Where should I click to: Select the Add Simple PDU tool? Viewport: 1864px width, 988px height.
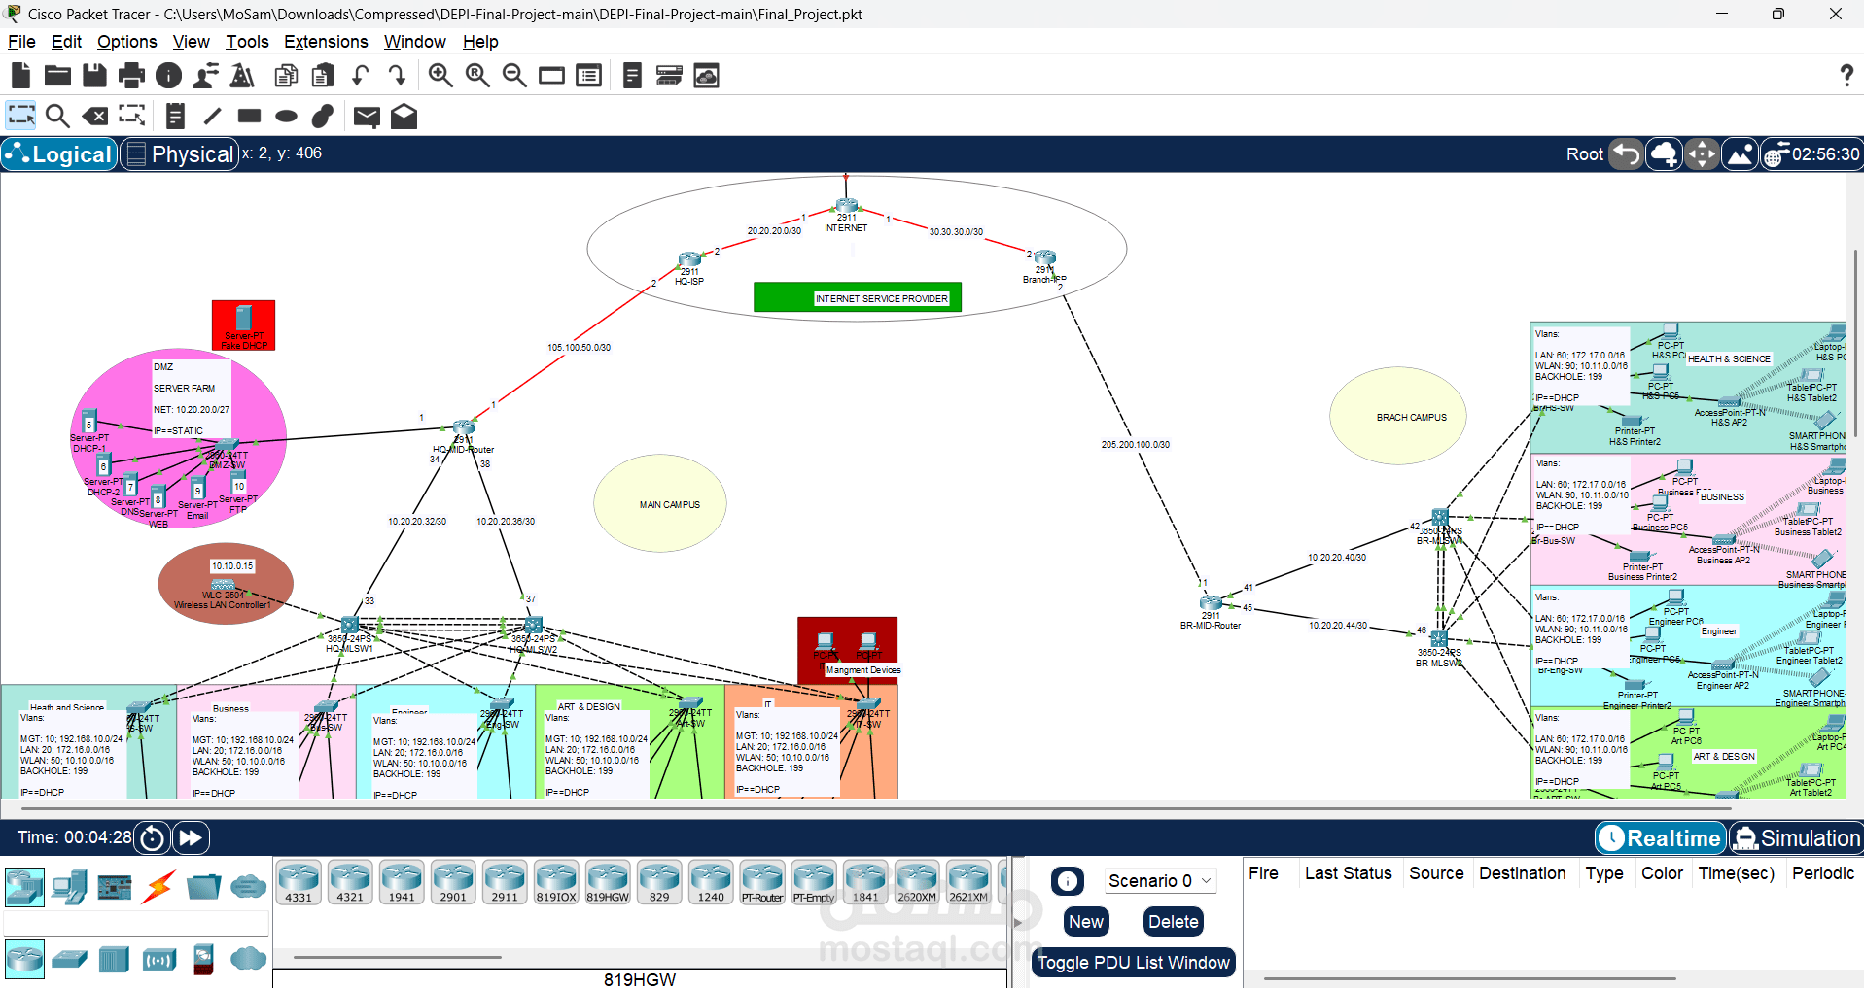click(367, 117)
